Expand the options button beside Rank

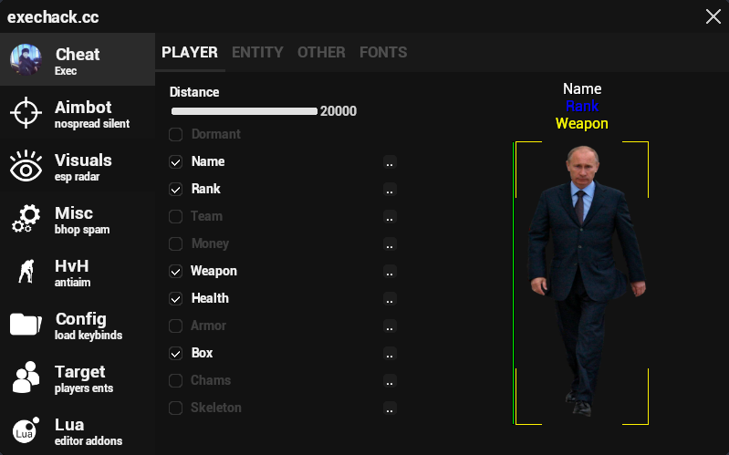(x=390, y=191)
